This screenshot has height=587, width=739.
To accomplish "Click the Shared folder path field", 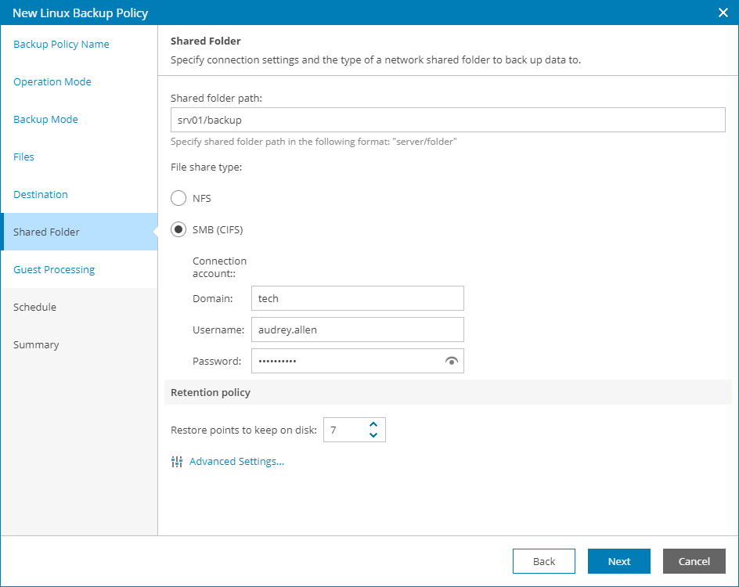I will tap(448, 120).
